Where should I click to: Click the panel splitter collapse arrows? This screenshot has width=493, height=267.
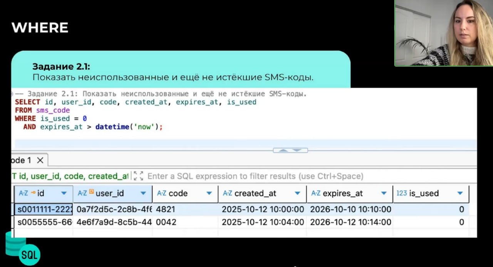click(290, 150)
